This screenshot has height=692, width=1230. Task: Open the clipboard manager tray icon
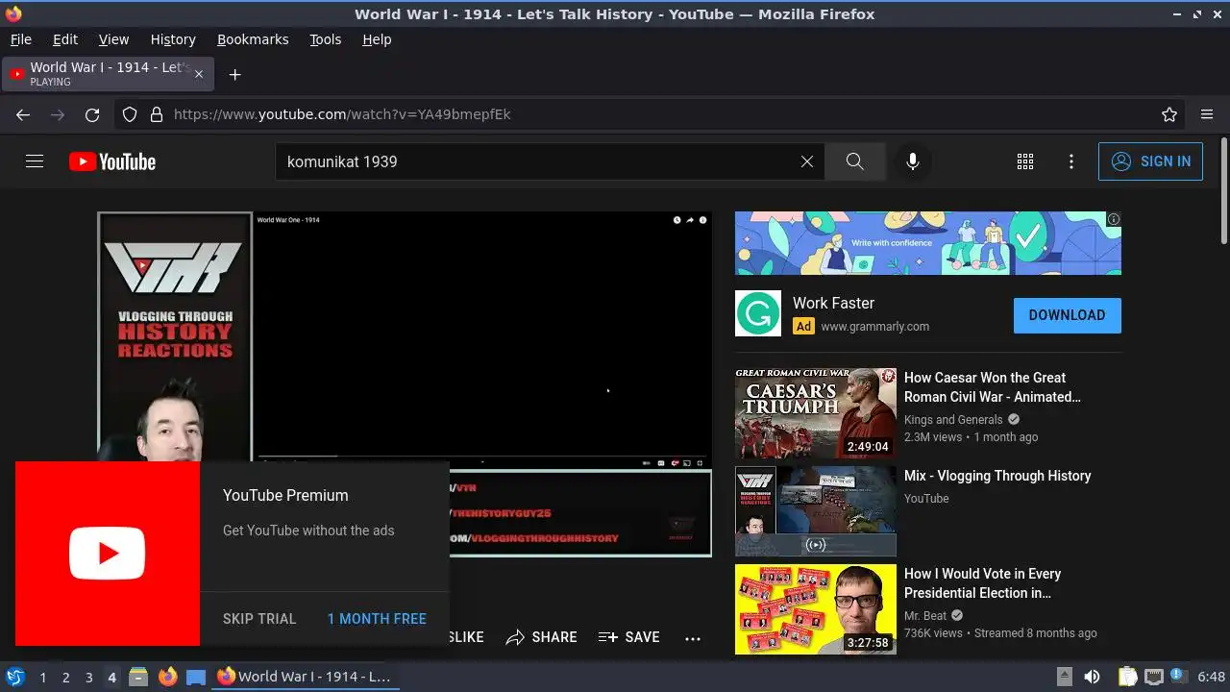1127,677
